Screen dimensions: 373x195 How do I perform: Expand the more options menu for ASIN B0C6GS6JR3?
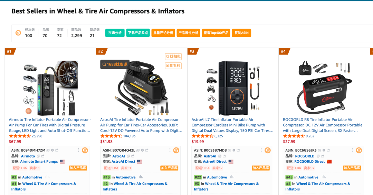pyautogui.click(x=353, y=150)
